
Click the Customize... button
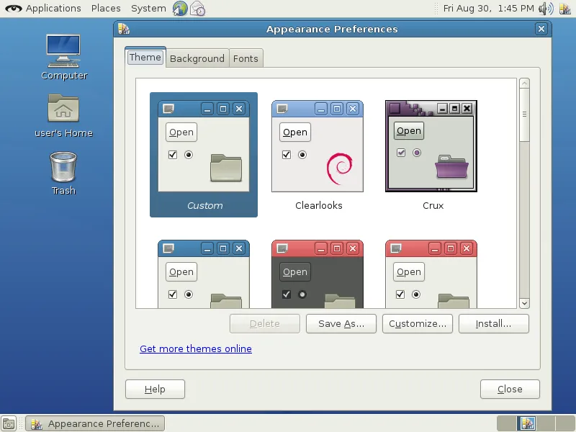click(418, 323)
